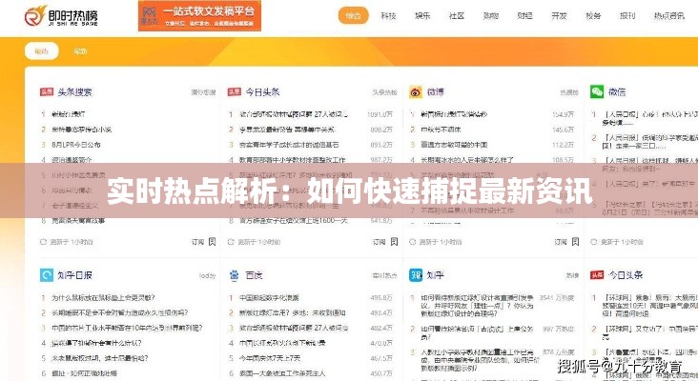This screenshot has width=698, height=381.
Task: Click the 即时热榜 site logo
Action: (x=61, y=16)
